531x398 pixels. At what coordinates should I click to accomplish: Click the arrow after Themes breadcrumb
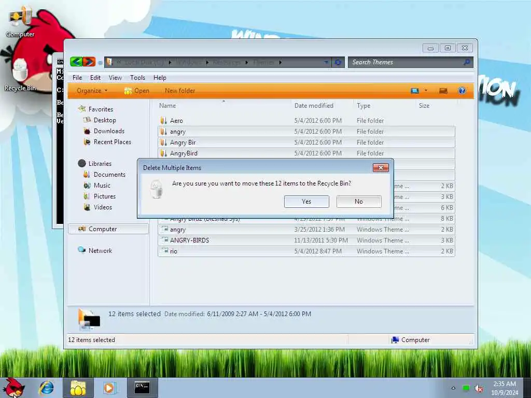[281, 62]
